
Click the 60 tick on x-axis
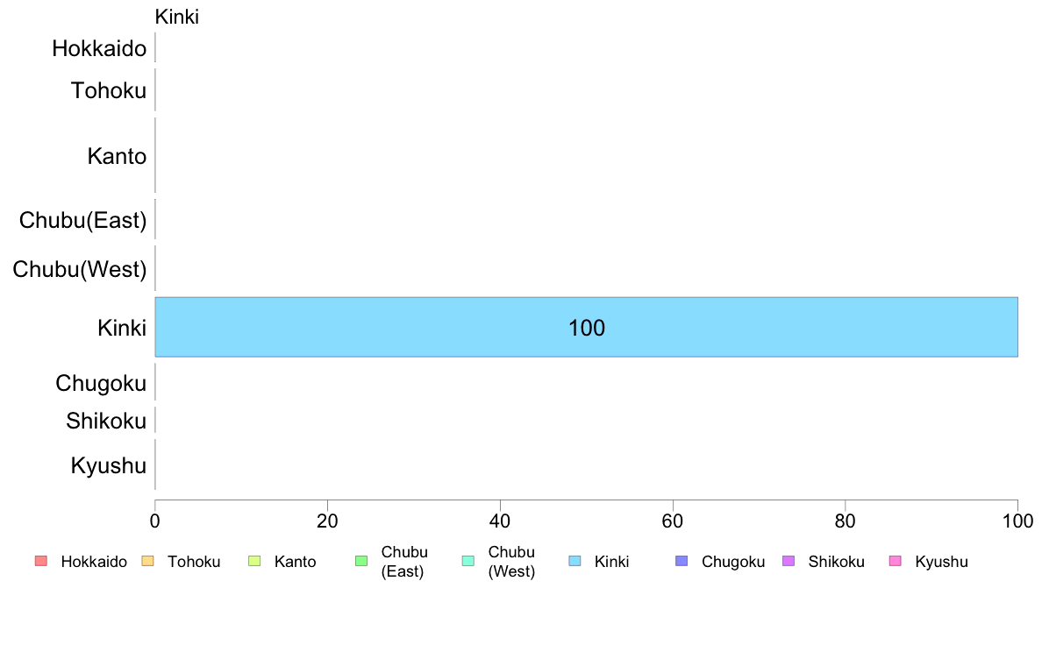click(x=673, y=521)
